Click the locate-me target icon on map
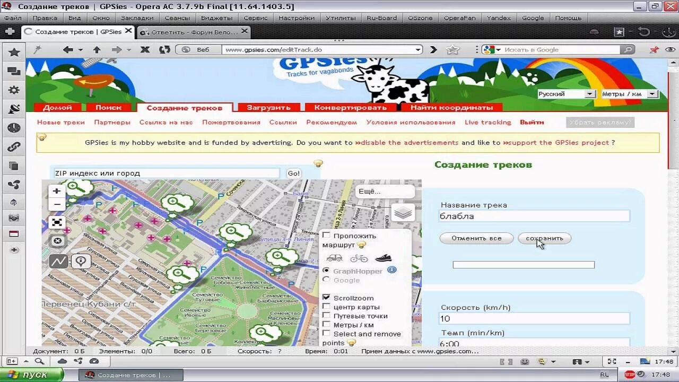This screenshot has height=382, width=679. click(x=57, y=241)
